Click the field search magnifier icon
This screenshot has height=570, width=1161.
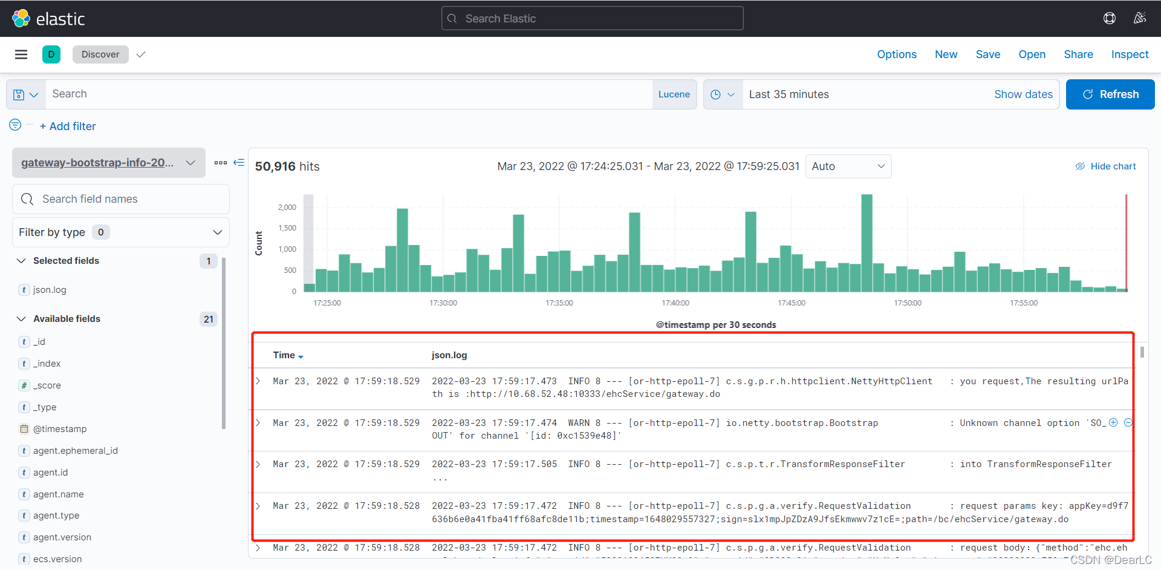point(27,199)
